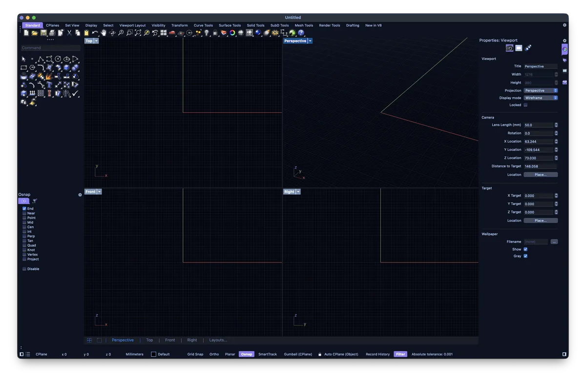
Task: Click the light bulb hide/show icon
Action: 207,33
